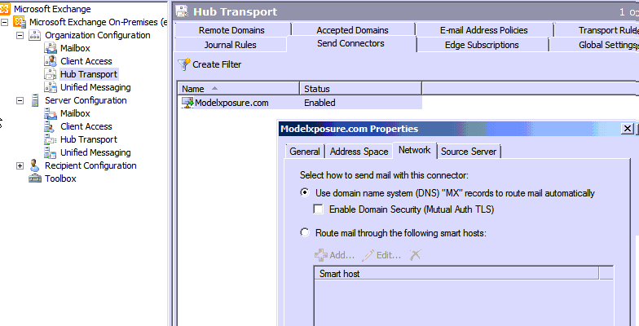The width and height of the screenshot is (639, 326).
Task: Sort list by Name column header
Action: (238, 88)
